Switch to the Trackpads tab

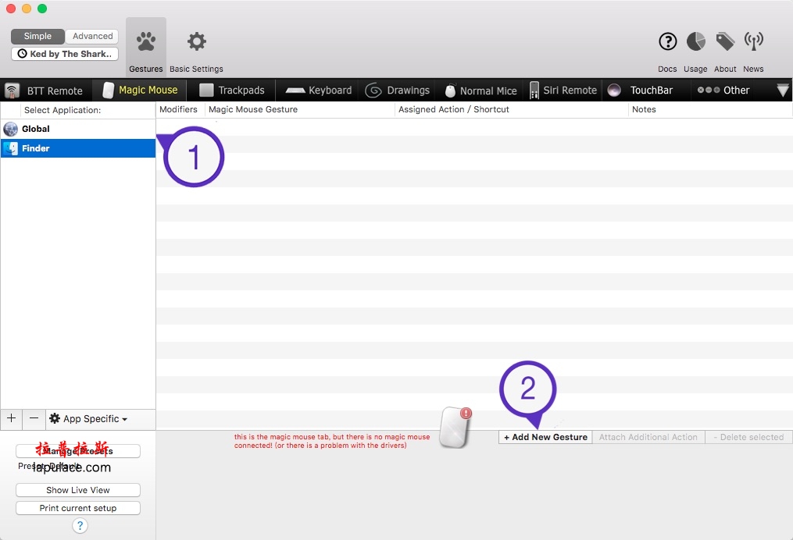pos(231,91)
